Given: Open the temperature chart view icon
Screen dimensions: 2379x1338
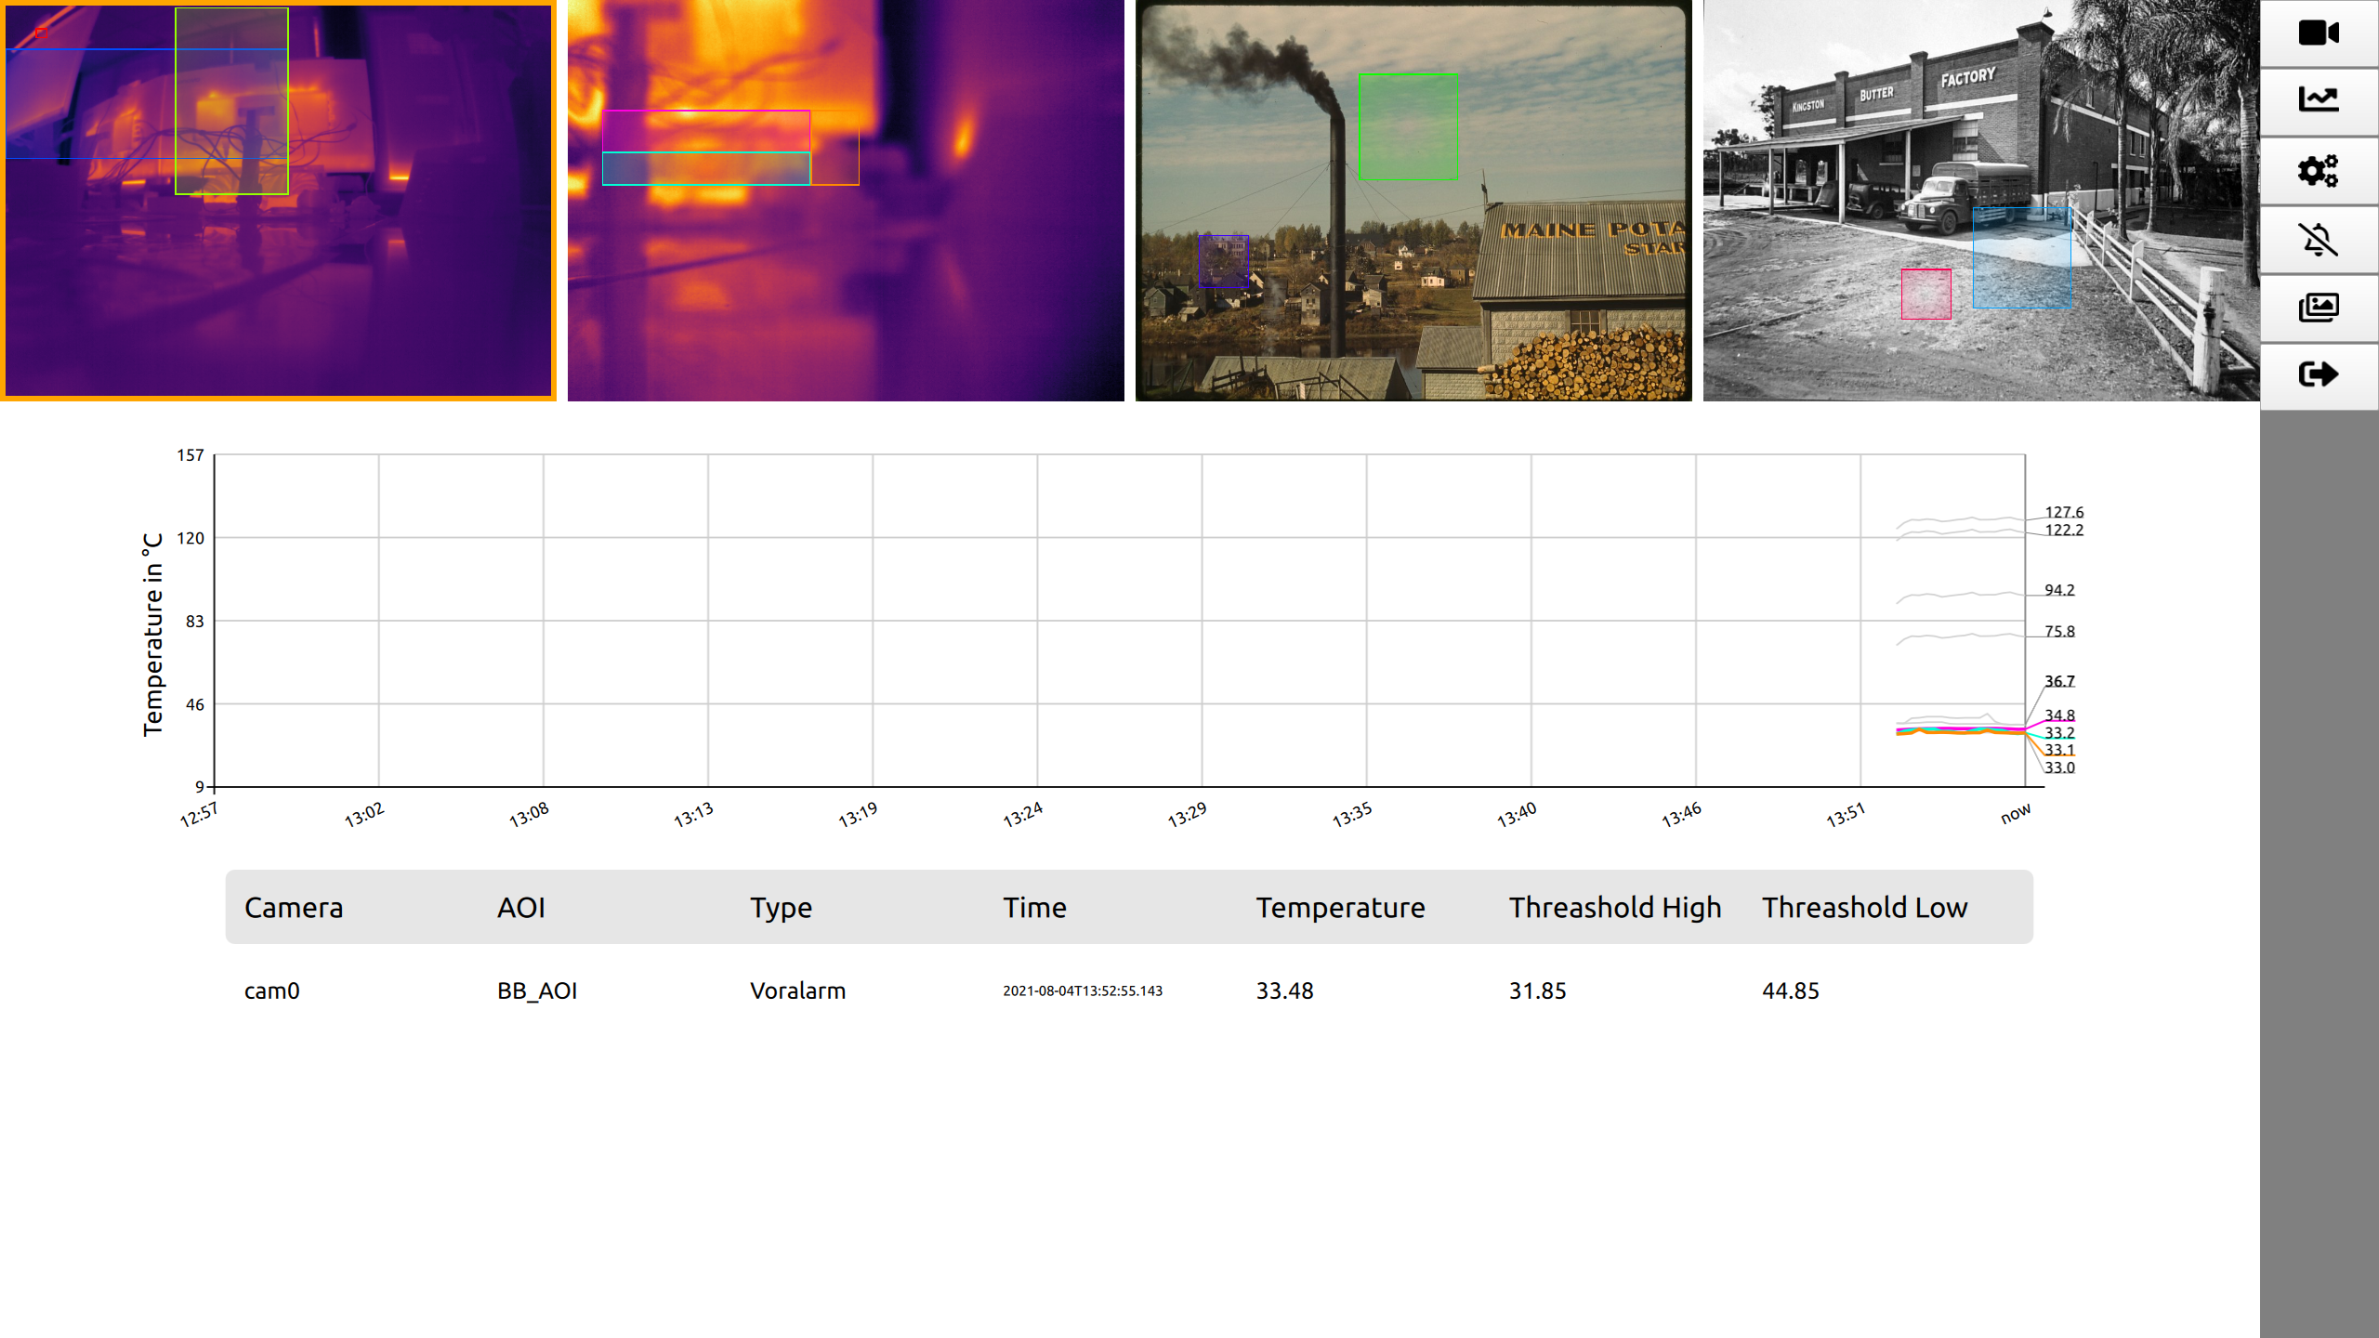Looking at the screenshot, I should tap(2318, 100).
